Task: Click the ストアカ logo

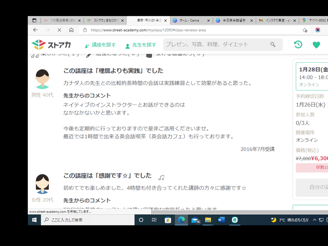Action: [x=51, y=43]
